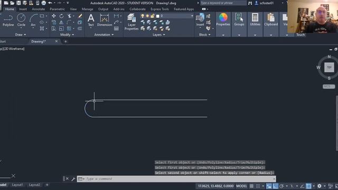Click the Rectangle tool icon

point(42,16)
